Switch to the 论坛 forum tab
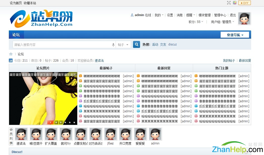Image resolution: width=264 pixels, height=155 pixels. click(16, 35)
